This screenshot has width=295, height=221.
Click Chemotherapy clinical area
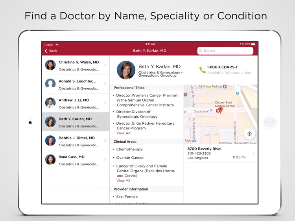pyautogui.click(x=129, y=149)
